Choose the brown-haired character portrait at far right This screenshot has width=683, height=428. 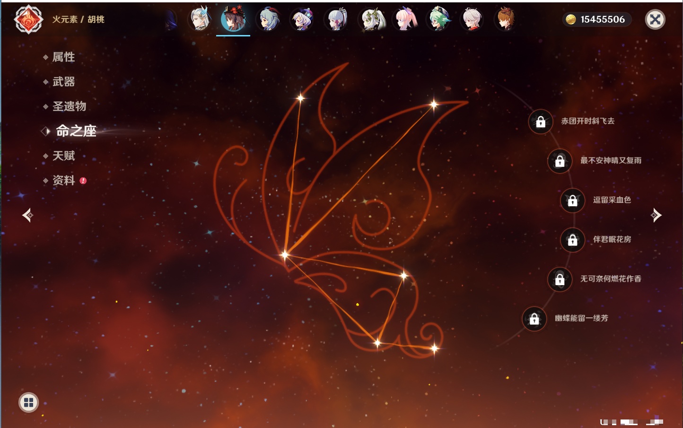click(x=505, y=19)
